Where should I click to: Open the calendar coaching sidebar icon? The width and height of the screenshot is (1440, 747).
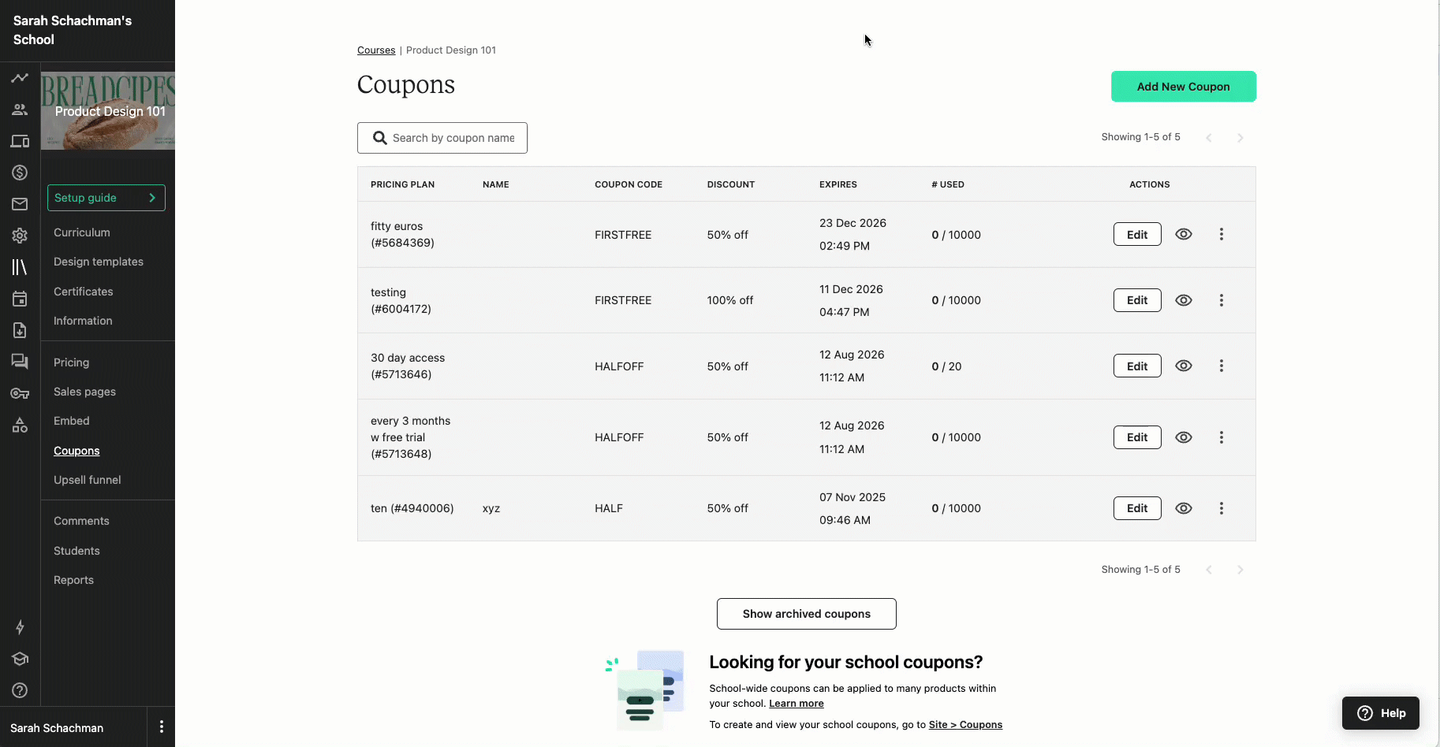(x=20, y=299)
